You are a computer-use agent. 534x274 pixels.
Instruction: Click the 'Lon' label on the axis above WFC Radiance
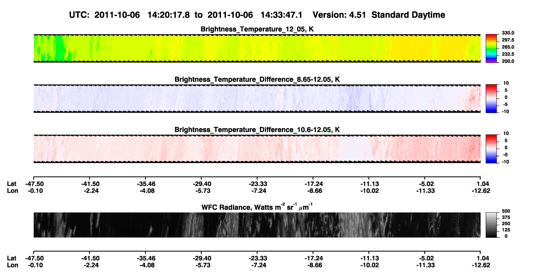(12, 191)
